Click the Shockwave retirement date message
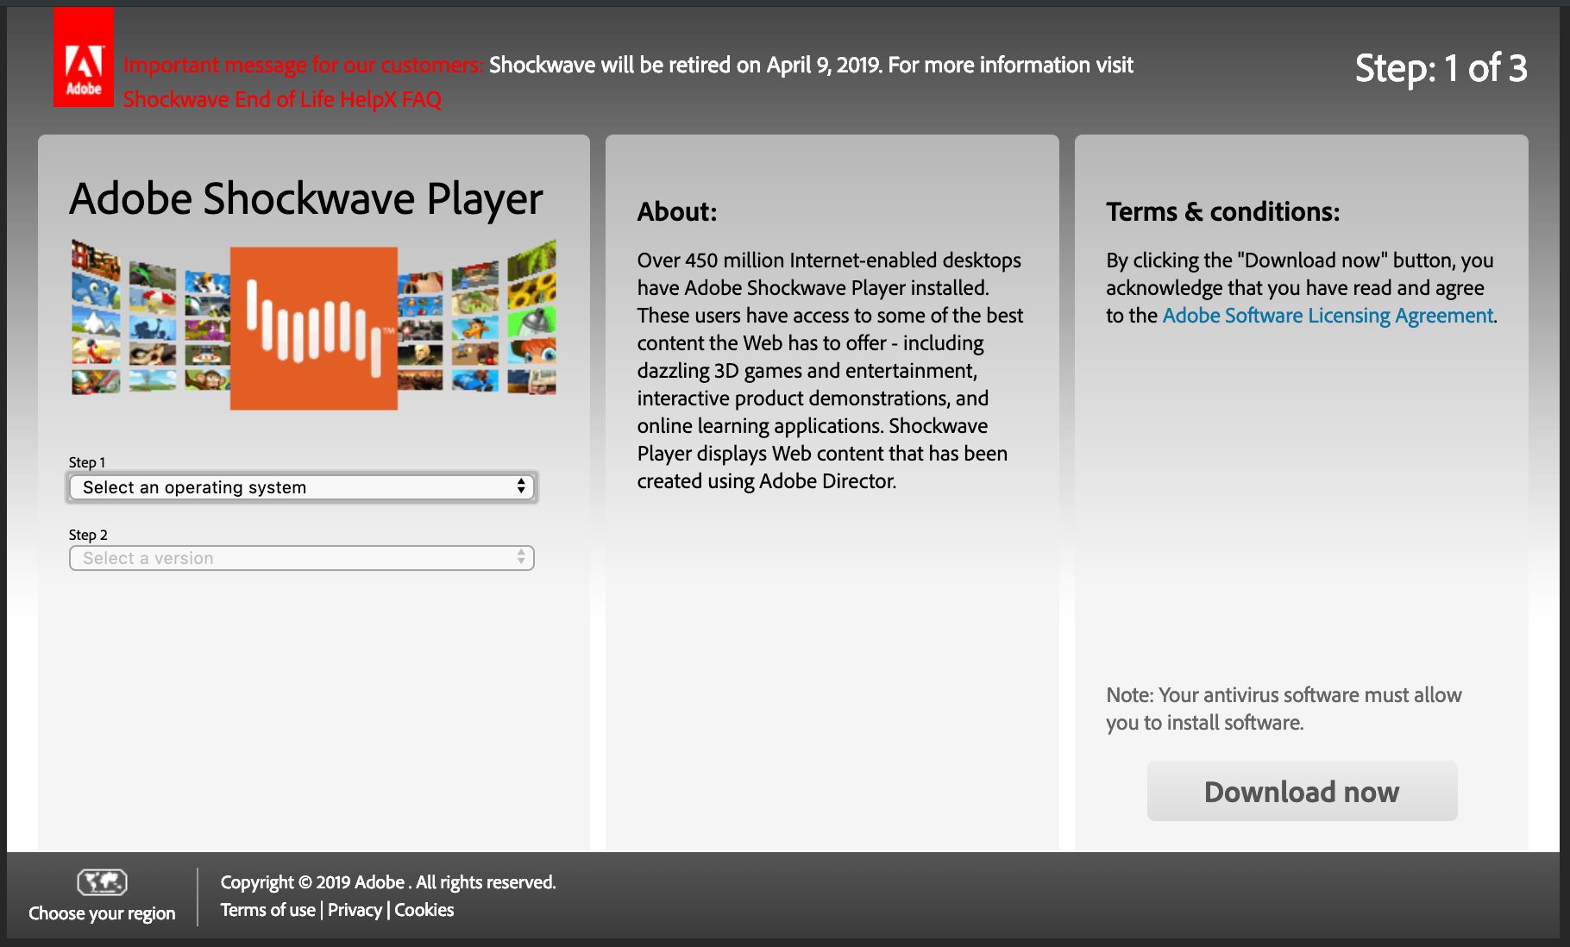Image resolution: width=1570 pixels, height=947 pixels. pyautogui.click(x=811, y=65)
